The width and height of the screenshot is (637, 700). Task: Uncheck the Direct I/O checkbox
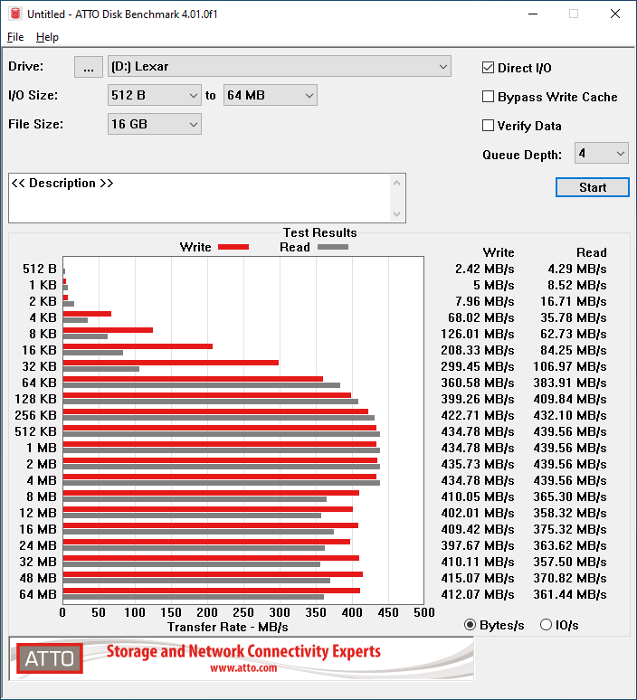489,68
